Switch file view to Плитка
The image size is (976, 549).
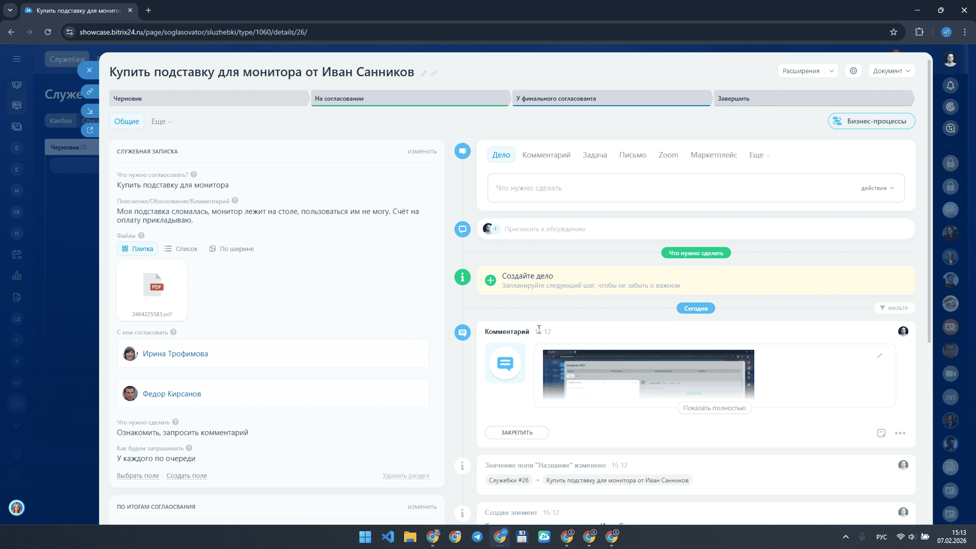pos(137,249)
